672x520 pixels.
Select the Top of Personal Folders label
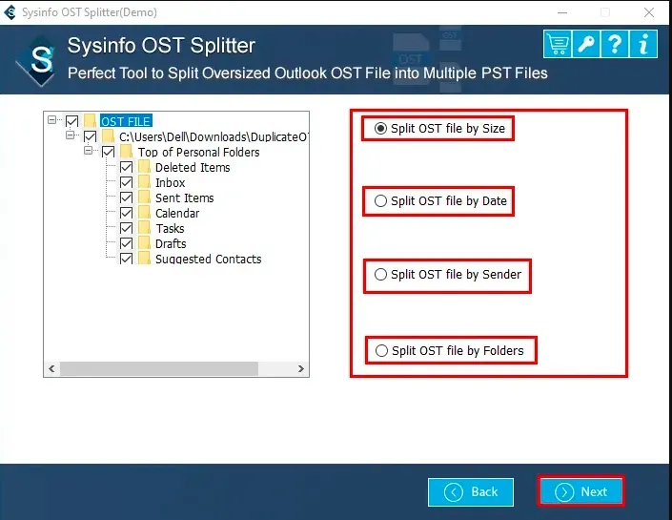click(x=199, y=152)
